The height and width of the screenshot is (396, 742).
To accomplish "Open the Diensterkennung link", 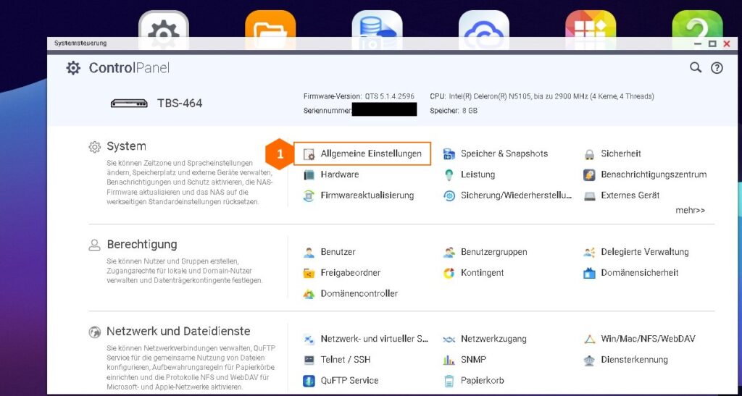I will pos(635,360).
